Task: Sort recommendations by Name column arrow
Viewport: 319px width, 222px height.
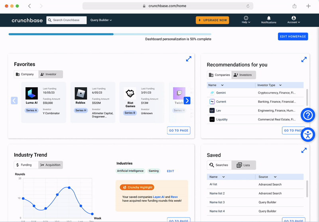Action: 222,85
